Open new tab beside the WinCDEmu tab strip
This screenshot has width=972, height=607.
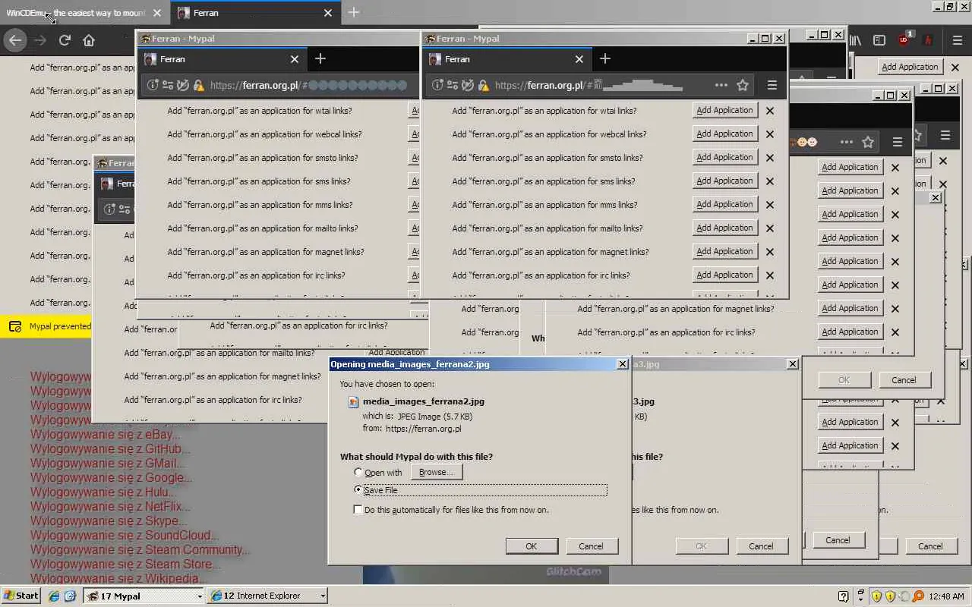point(353,13)
